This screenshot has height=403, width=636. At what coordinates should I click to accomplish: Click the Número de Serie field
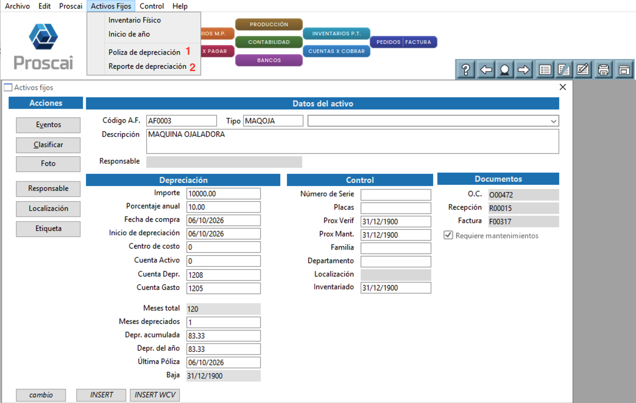click(396, 195)
